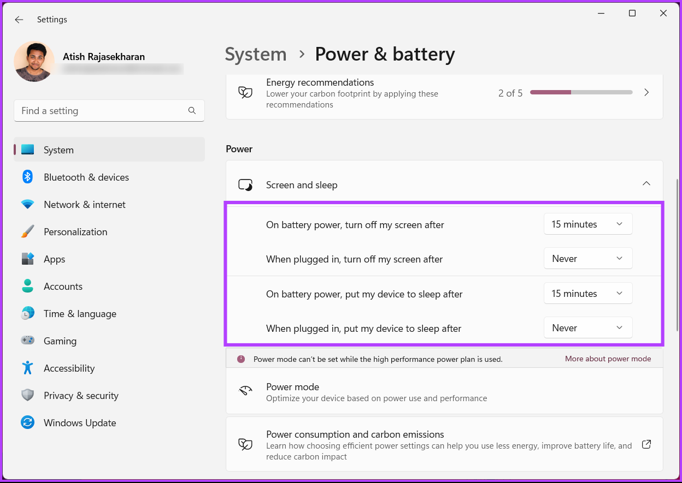682x483 pixels.
Task: Close the Settings window
Action: pyautogui.click(x=663, y=14)
